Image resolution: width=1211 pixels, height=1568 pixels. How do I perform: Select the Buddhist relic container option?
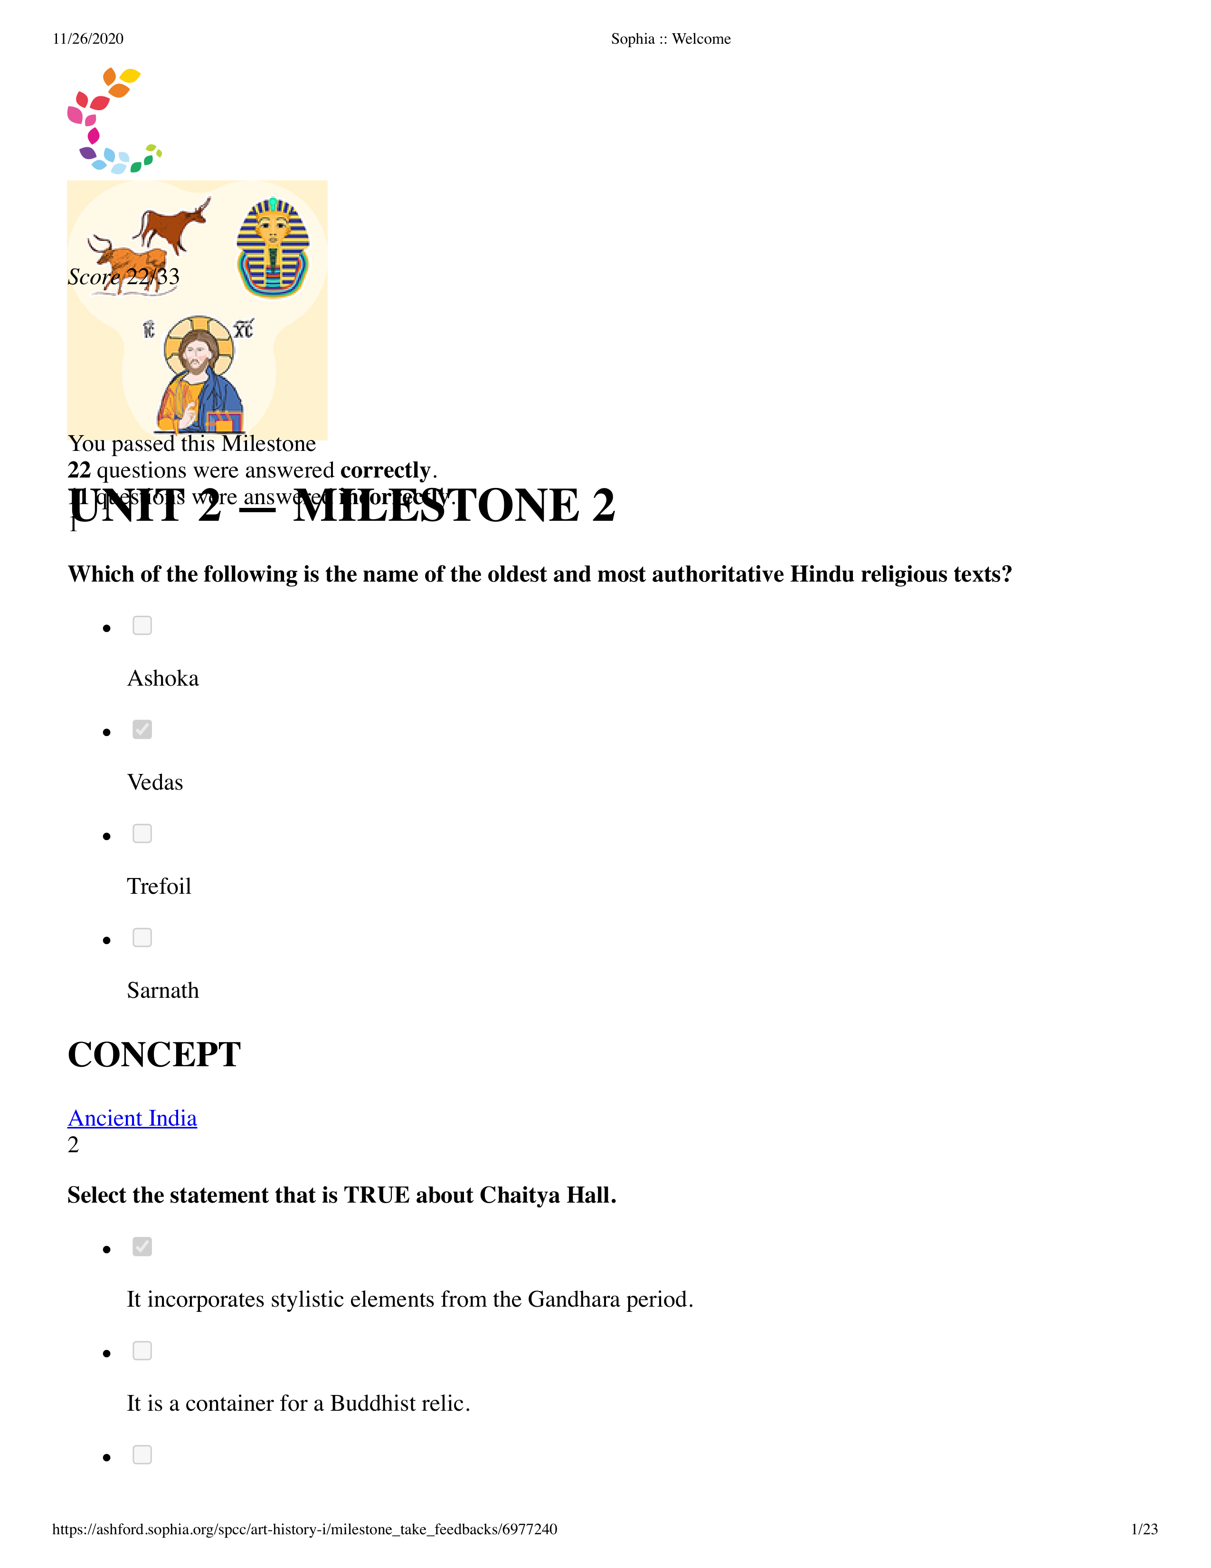142,1368
